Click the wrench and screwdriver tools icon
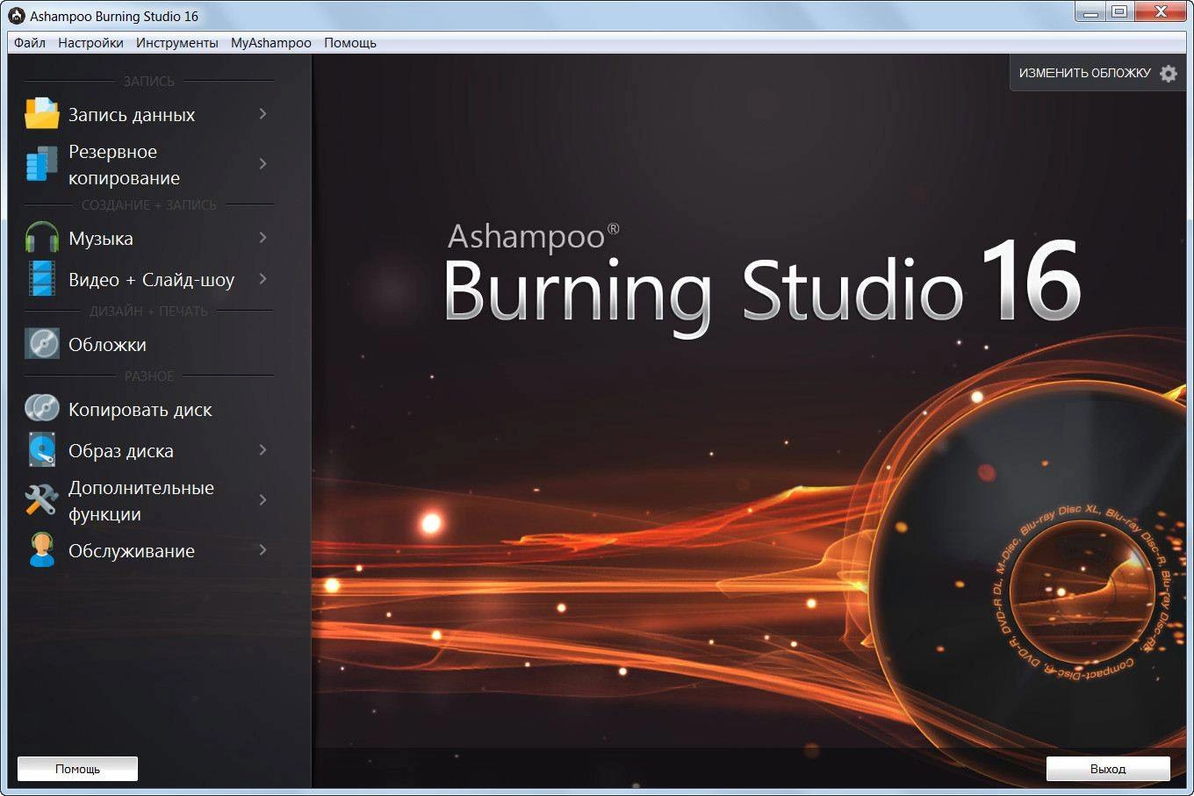 41,500
